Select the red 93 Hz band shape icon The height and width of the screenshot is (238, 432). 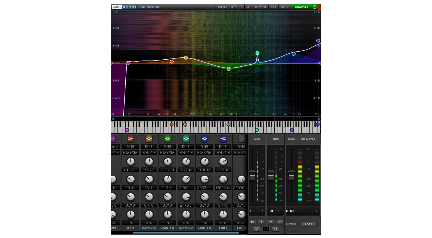(130, 139)
